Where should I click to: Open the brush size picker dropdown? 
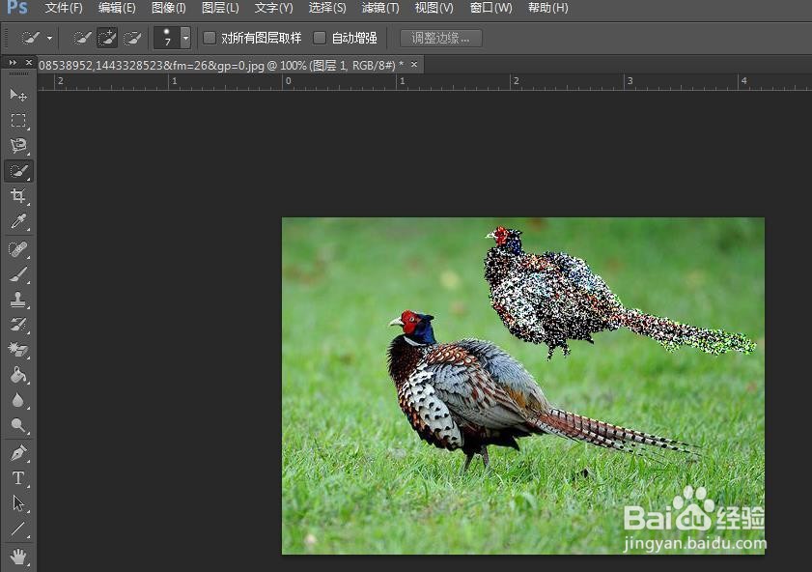click(x=185, y=38)
